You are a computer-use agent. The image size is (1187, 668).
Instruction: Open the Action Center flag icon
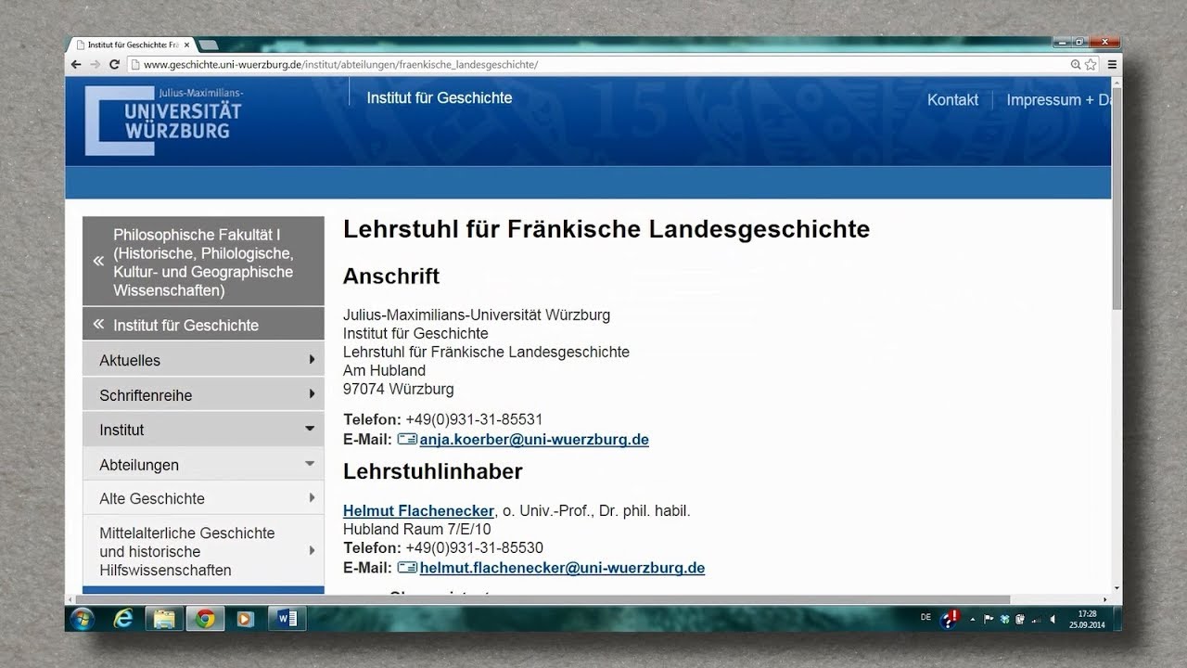[x=989, y=619]
